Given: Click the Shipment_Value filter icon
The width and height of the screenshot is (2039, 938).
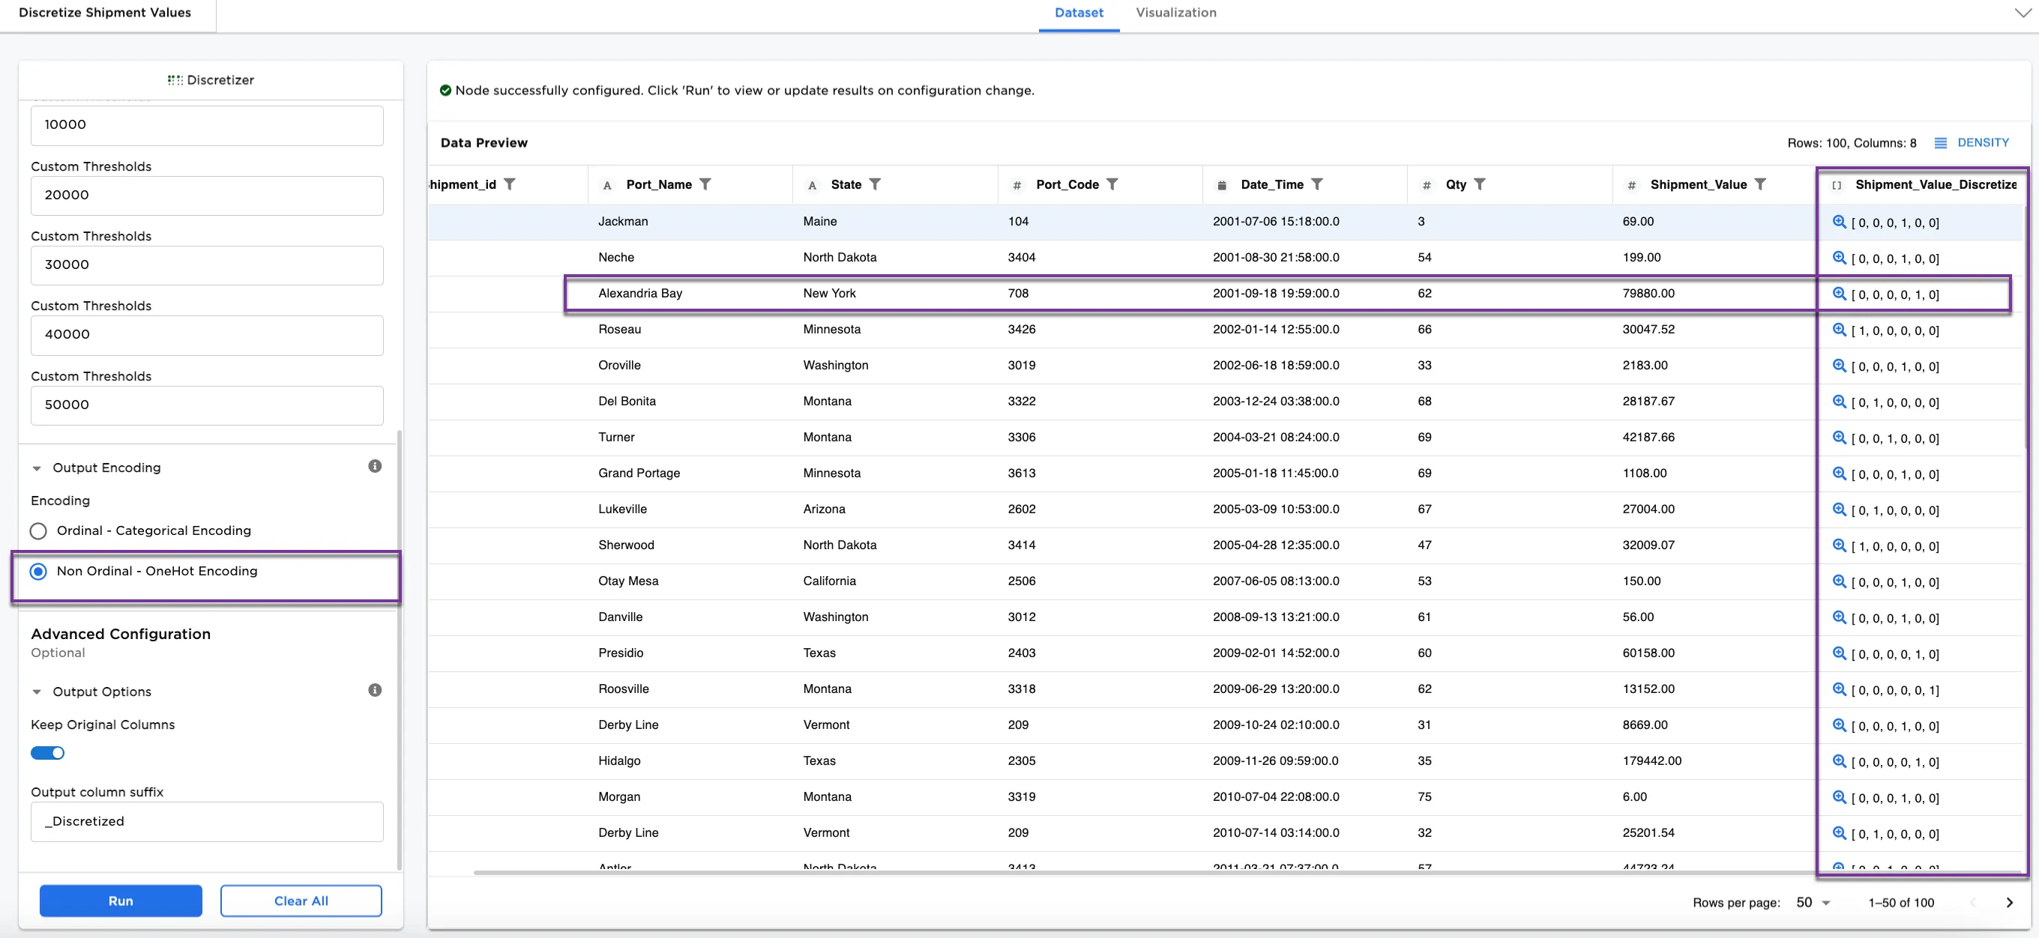Looking at the screenshot, I should [1759, 184].
